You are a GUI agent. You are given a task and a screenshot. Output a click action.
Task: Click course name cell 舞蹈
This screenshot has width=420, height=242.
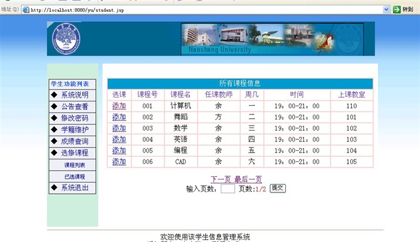[x=181, y=117]
